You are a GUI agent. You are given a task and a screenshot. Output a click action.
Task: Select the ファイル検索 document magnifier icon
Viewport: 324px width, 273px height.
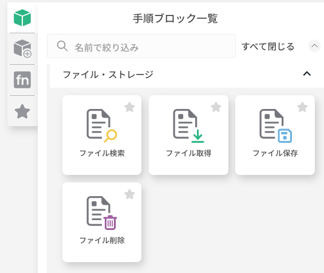point(102,126)
